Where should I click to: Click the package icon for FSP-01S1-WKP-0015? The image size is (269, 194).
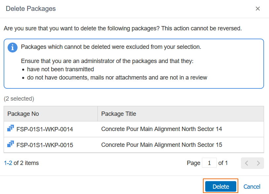[x=11, y=144]
